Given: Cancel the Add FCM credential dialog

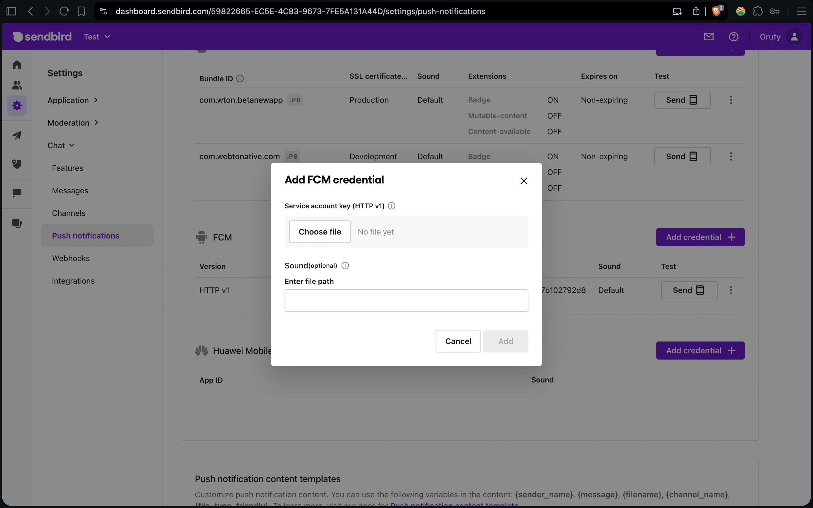Looking at the screenshot, I should pyautogui.click(x=458, y=341).
